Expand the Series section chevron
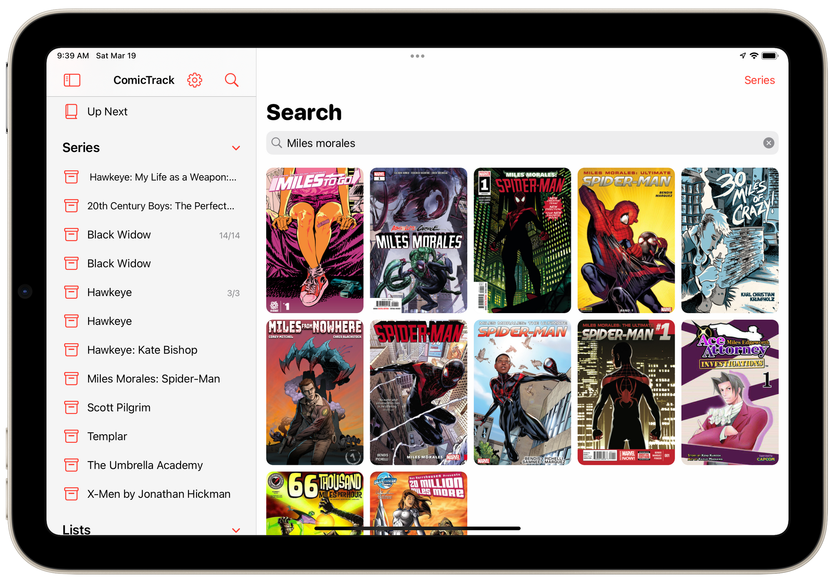The image size is (835, 583). click(235, 147)
